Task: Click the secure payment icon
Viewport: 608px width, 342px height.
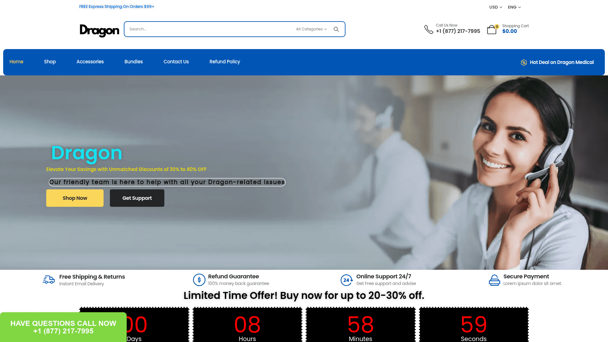Action: (494, 280)
